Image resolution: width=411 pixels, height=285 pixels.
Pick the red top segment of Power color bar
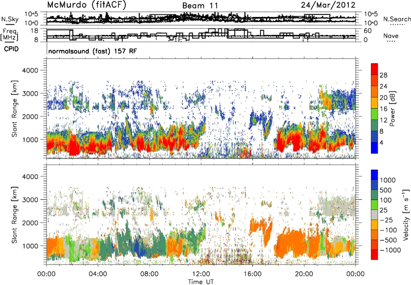coord(375,69)
